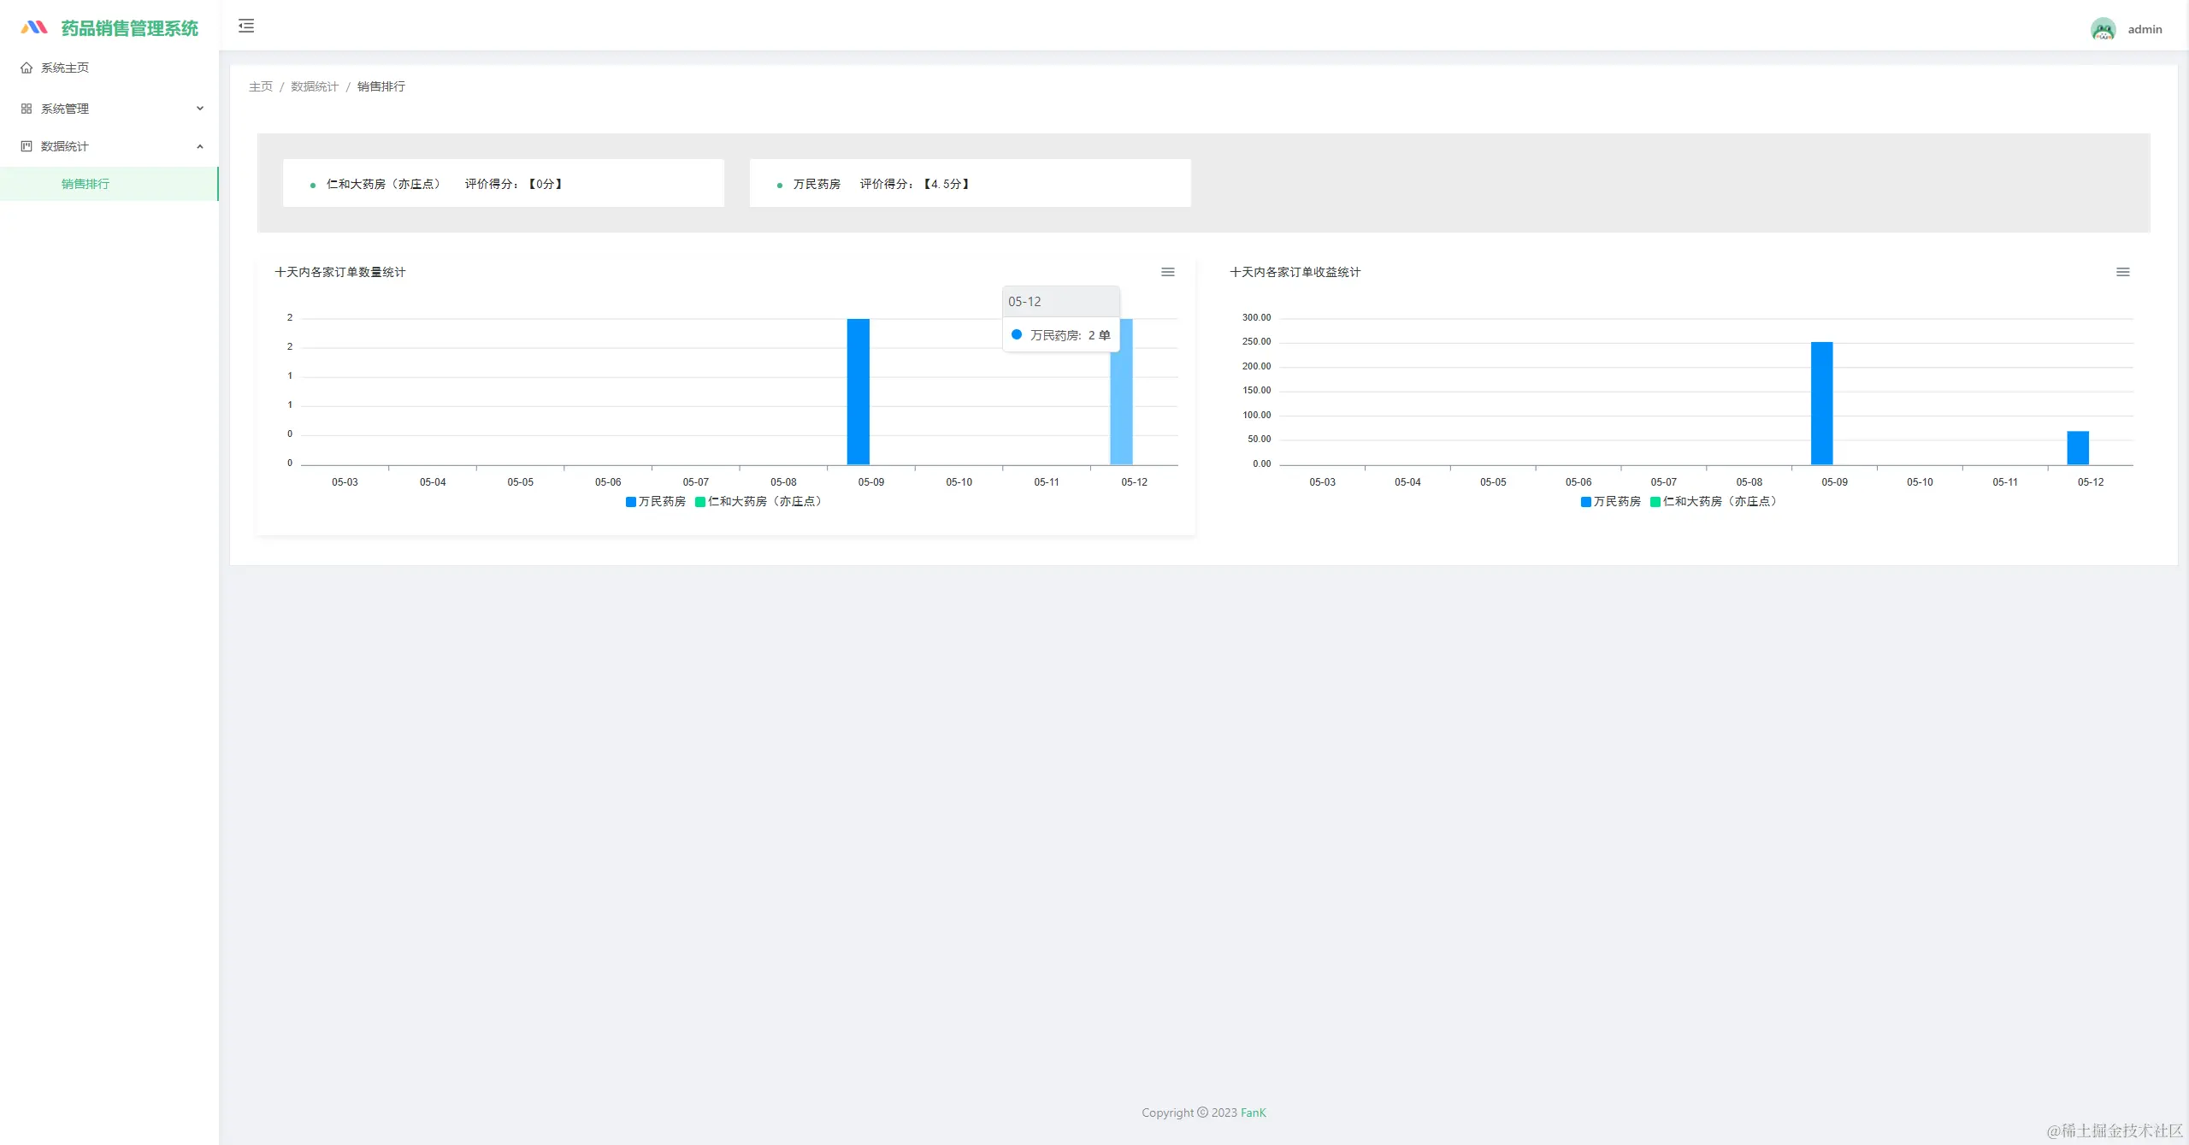The image size is (2189, 1145).
Task: Open the order count chart menu icon
Action: (1167, 272)
